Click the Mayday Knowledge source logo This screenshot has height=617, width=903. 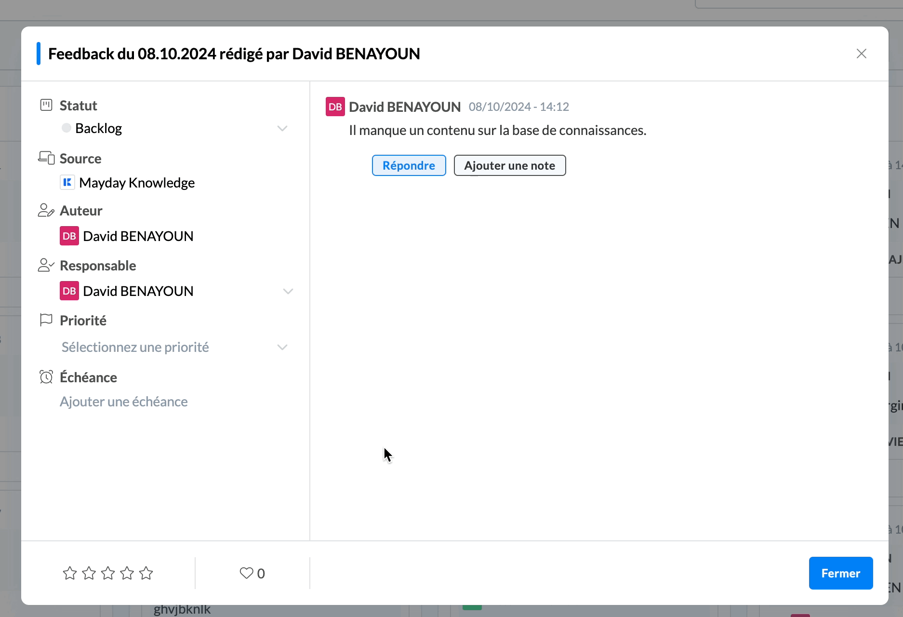(67, 182)
